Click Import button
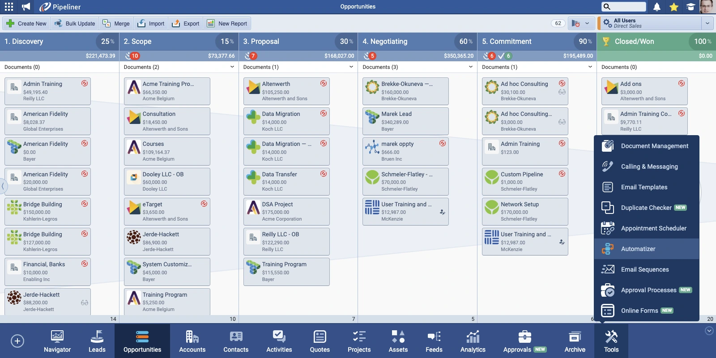 (x=151, y=23)
